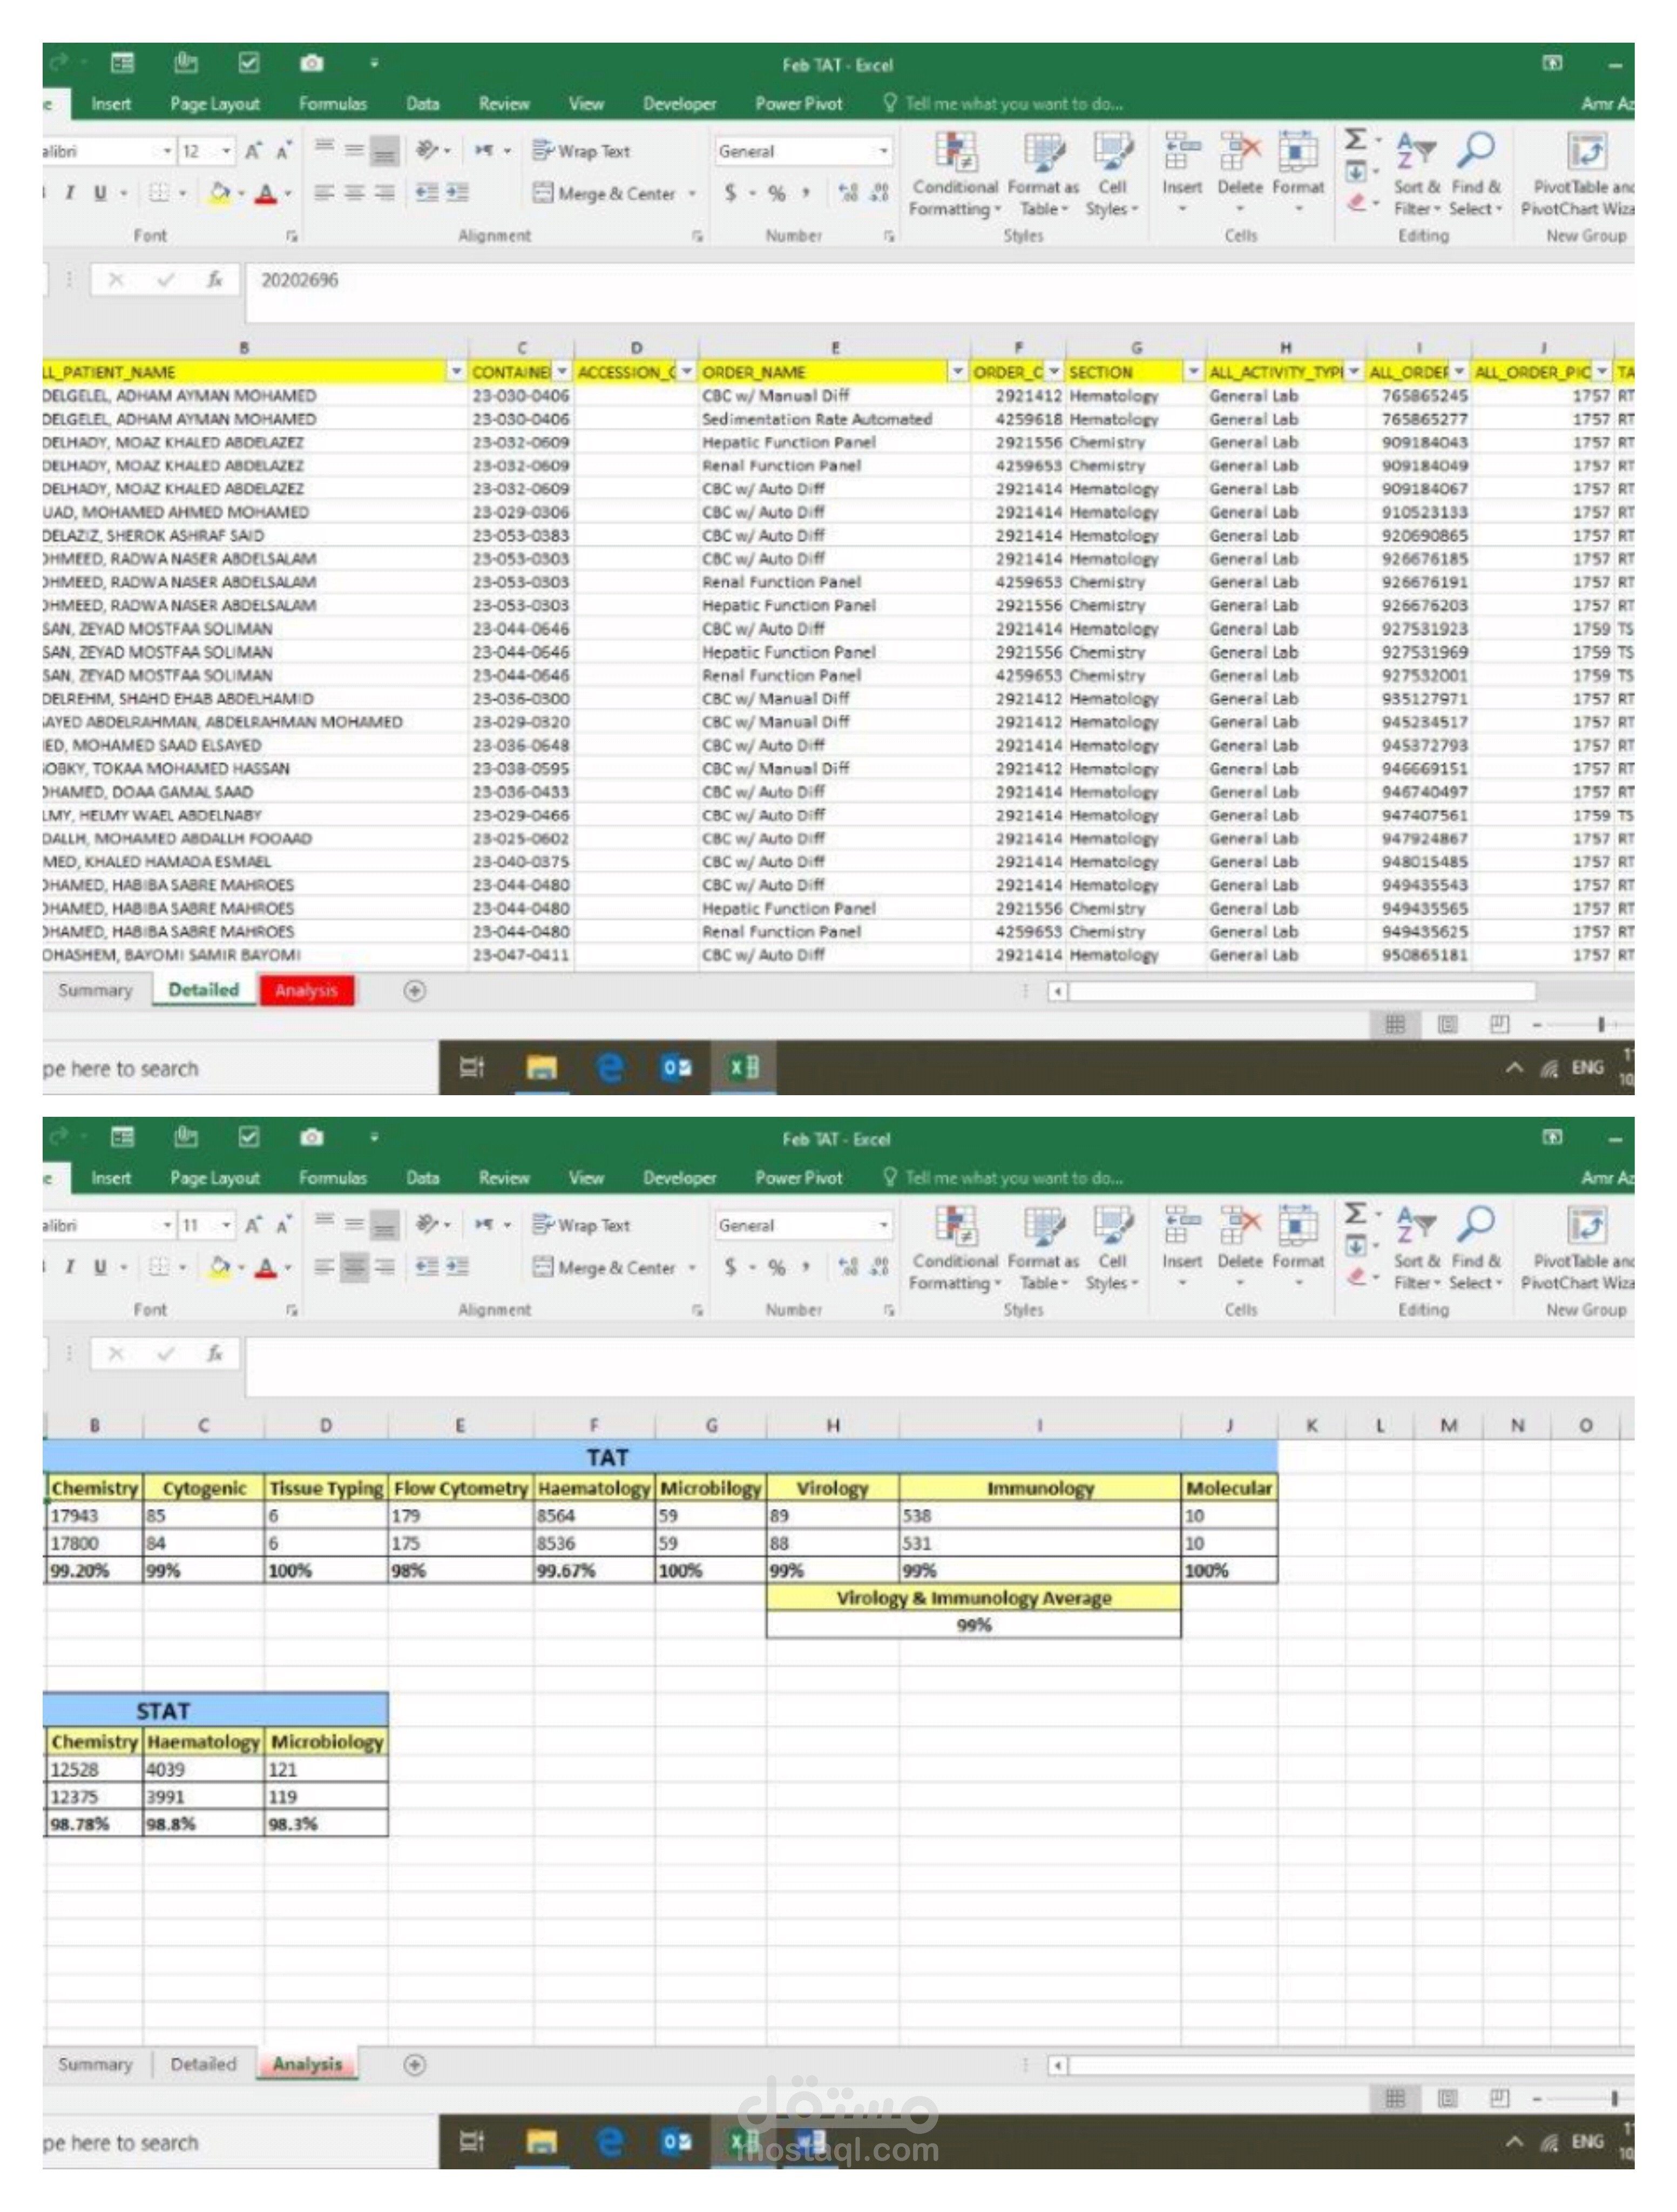This screenshot has width=1677, height=2212.
Task: Click Conditional Formatting in Detailed-sheet window
Action: coord(954,175)
